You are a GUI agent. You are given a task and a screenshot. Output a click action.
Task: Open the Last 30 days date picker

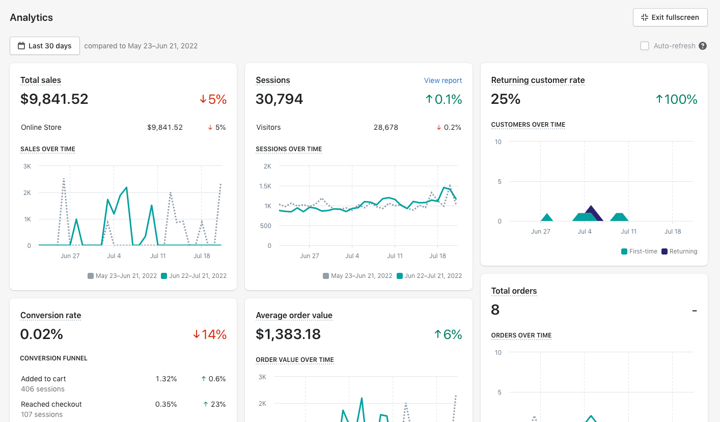[x=45, y=46]
